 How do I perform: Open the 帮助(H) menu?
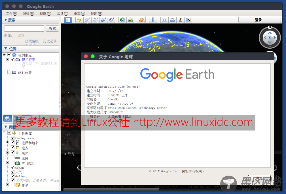(96, 14)
